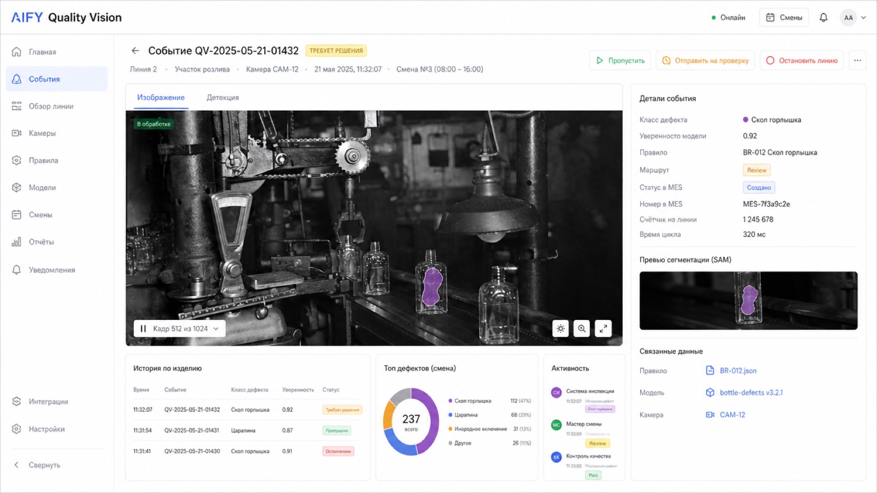Click the zoom magnifier icon on image

tap(582, 329)
